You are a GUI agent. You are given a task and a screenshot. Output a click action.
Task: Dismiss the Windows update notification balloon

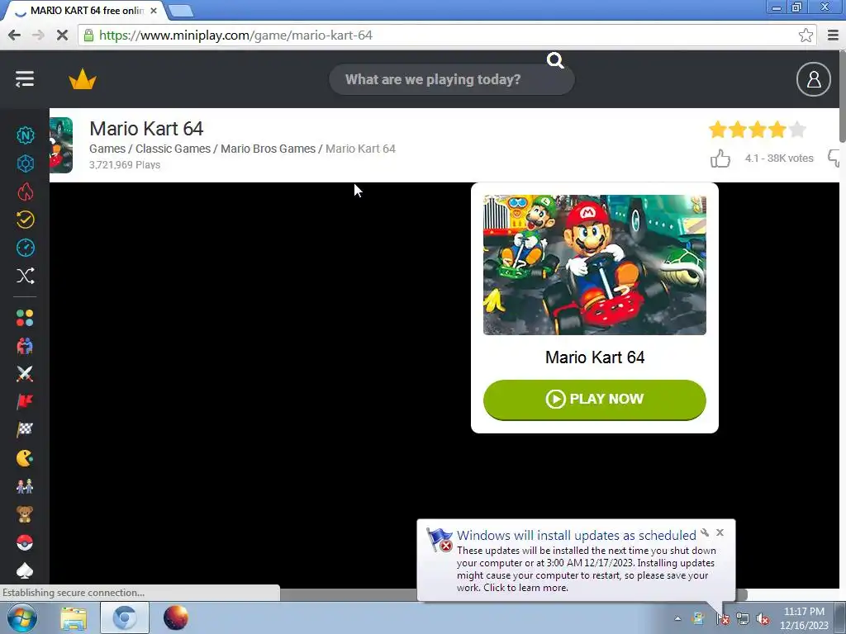720,532
